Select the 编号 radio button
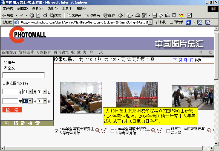 click(x=5, y=62)
